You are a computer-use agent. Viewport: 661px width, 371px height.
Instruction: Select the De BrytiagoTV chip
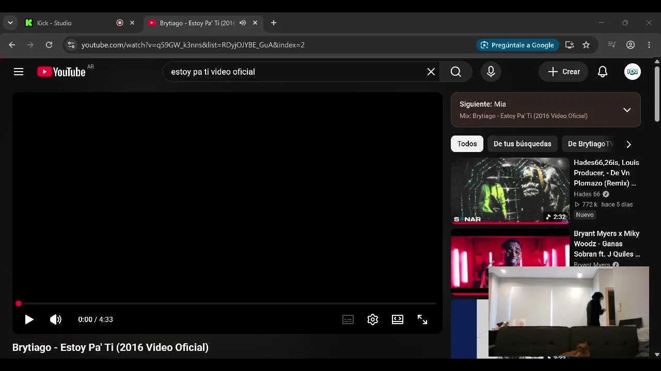tap(589, 144)
